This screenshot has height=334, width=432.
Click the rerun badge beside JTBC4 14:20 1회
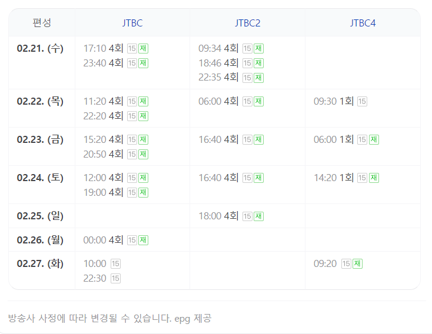click(374, 178)
